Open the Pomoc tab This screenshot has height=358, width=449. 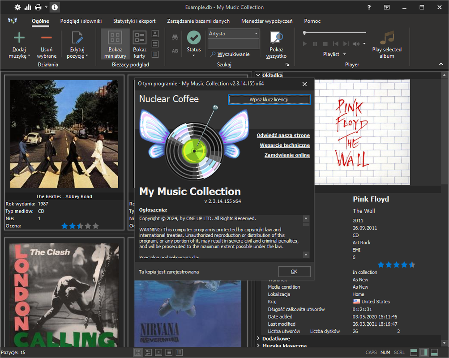click(x=312, y=21)
